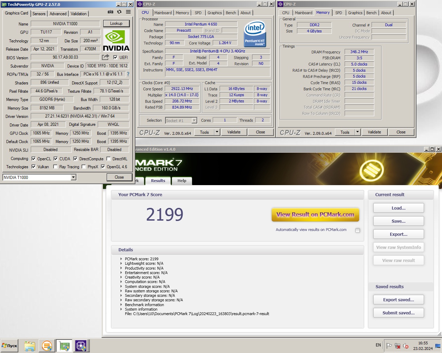
Task: Click the Export... button
Action: [x=398, y=234]
